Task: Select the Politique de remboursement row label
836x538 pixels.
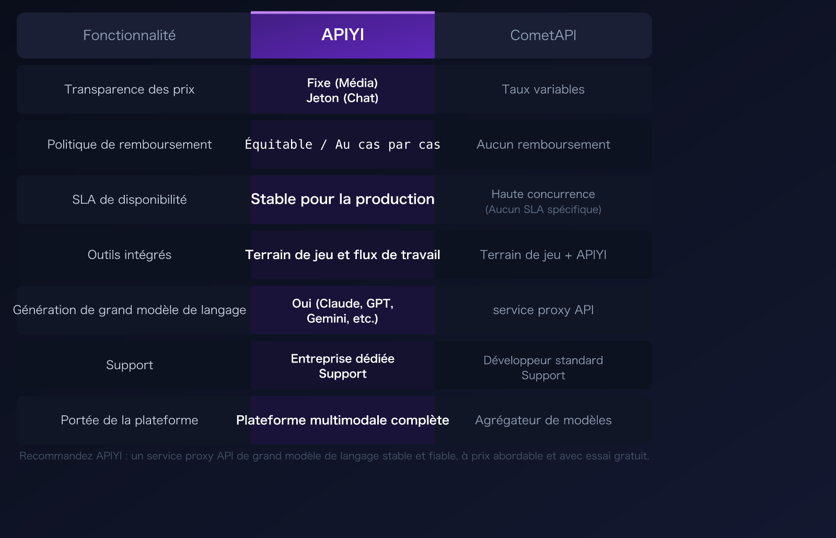Action: tap(130, 145)
